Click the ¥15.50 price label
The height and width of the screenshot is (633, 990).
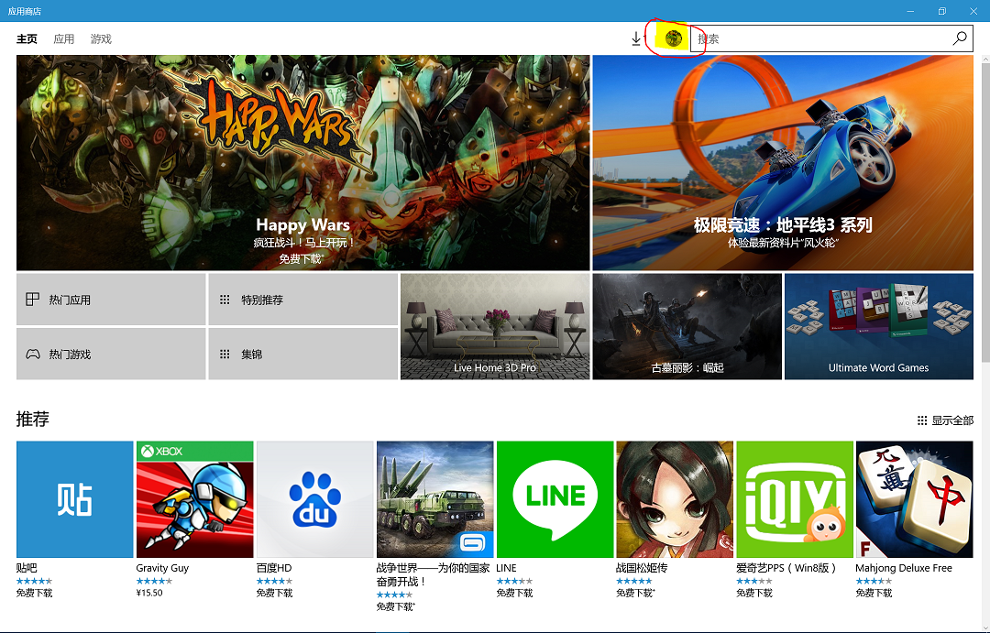pos(149,594)
